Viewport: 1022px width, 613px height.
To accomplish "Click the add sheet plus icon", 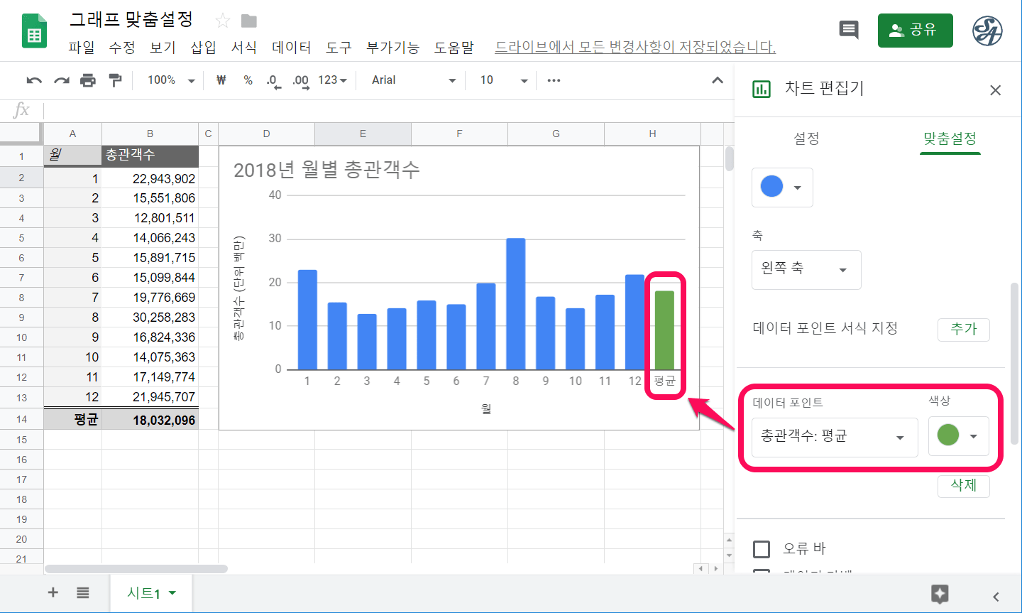I will point(53,592).
